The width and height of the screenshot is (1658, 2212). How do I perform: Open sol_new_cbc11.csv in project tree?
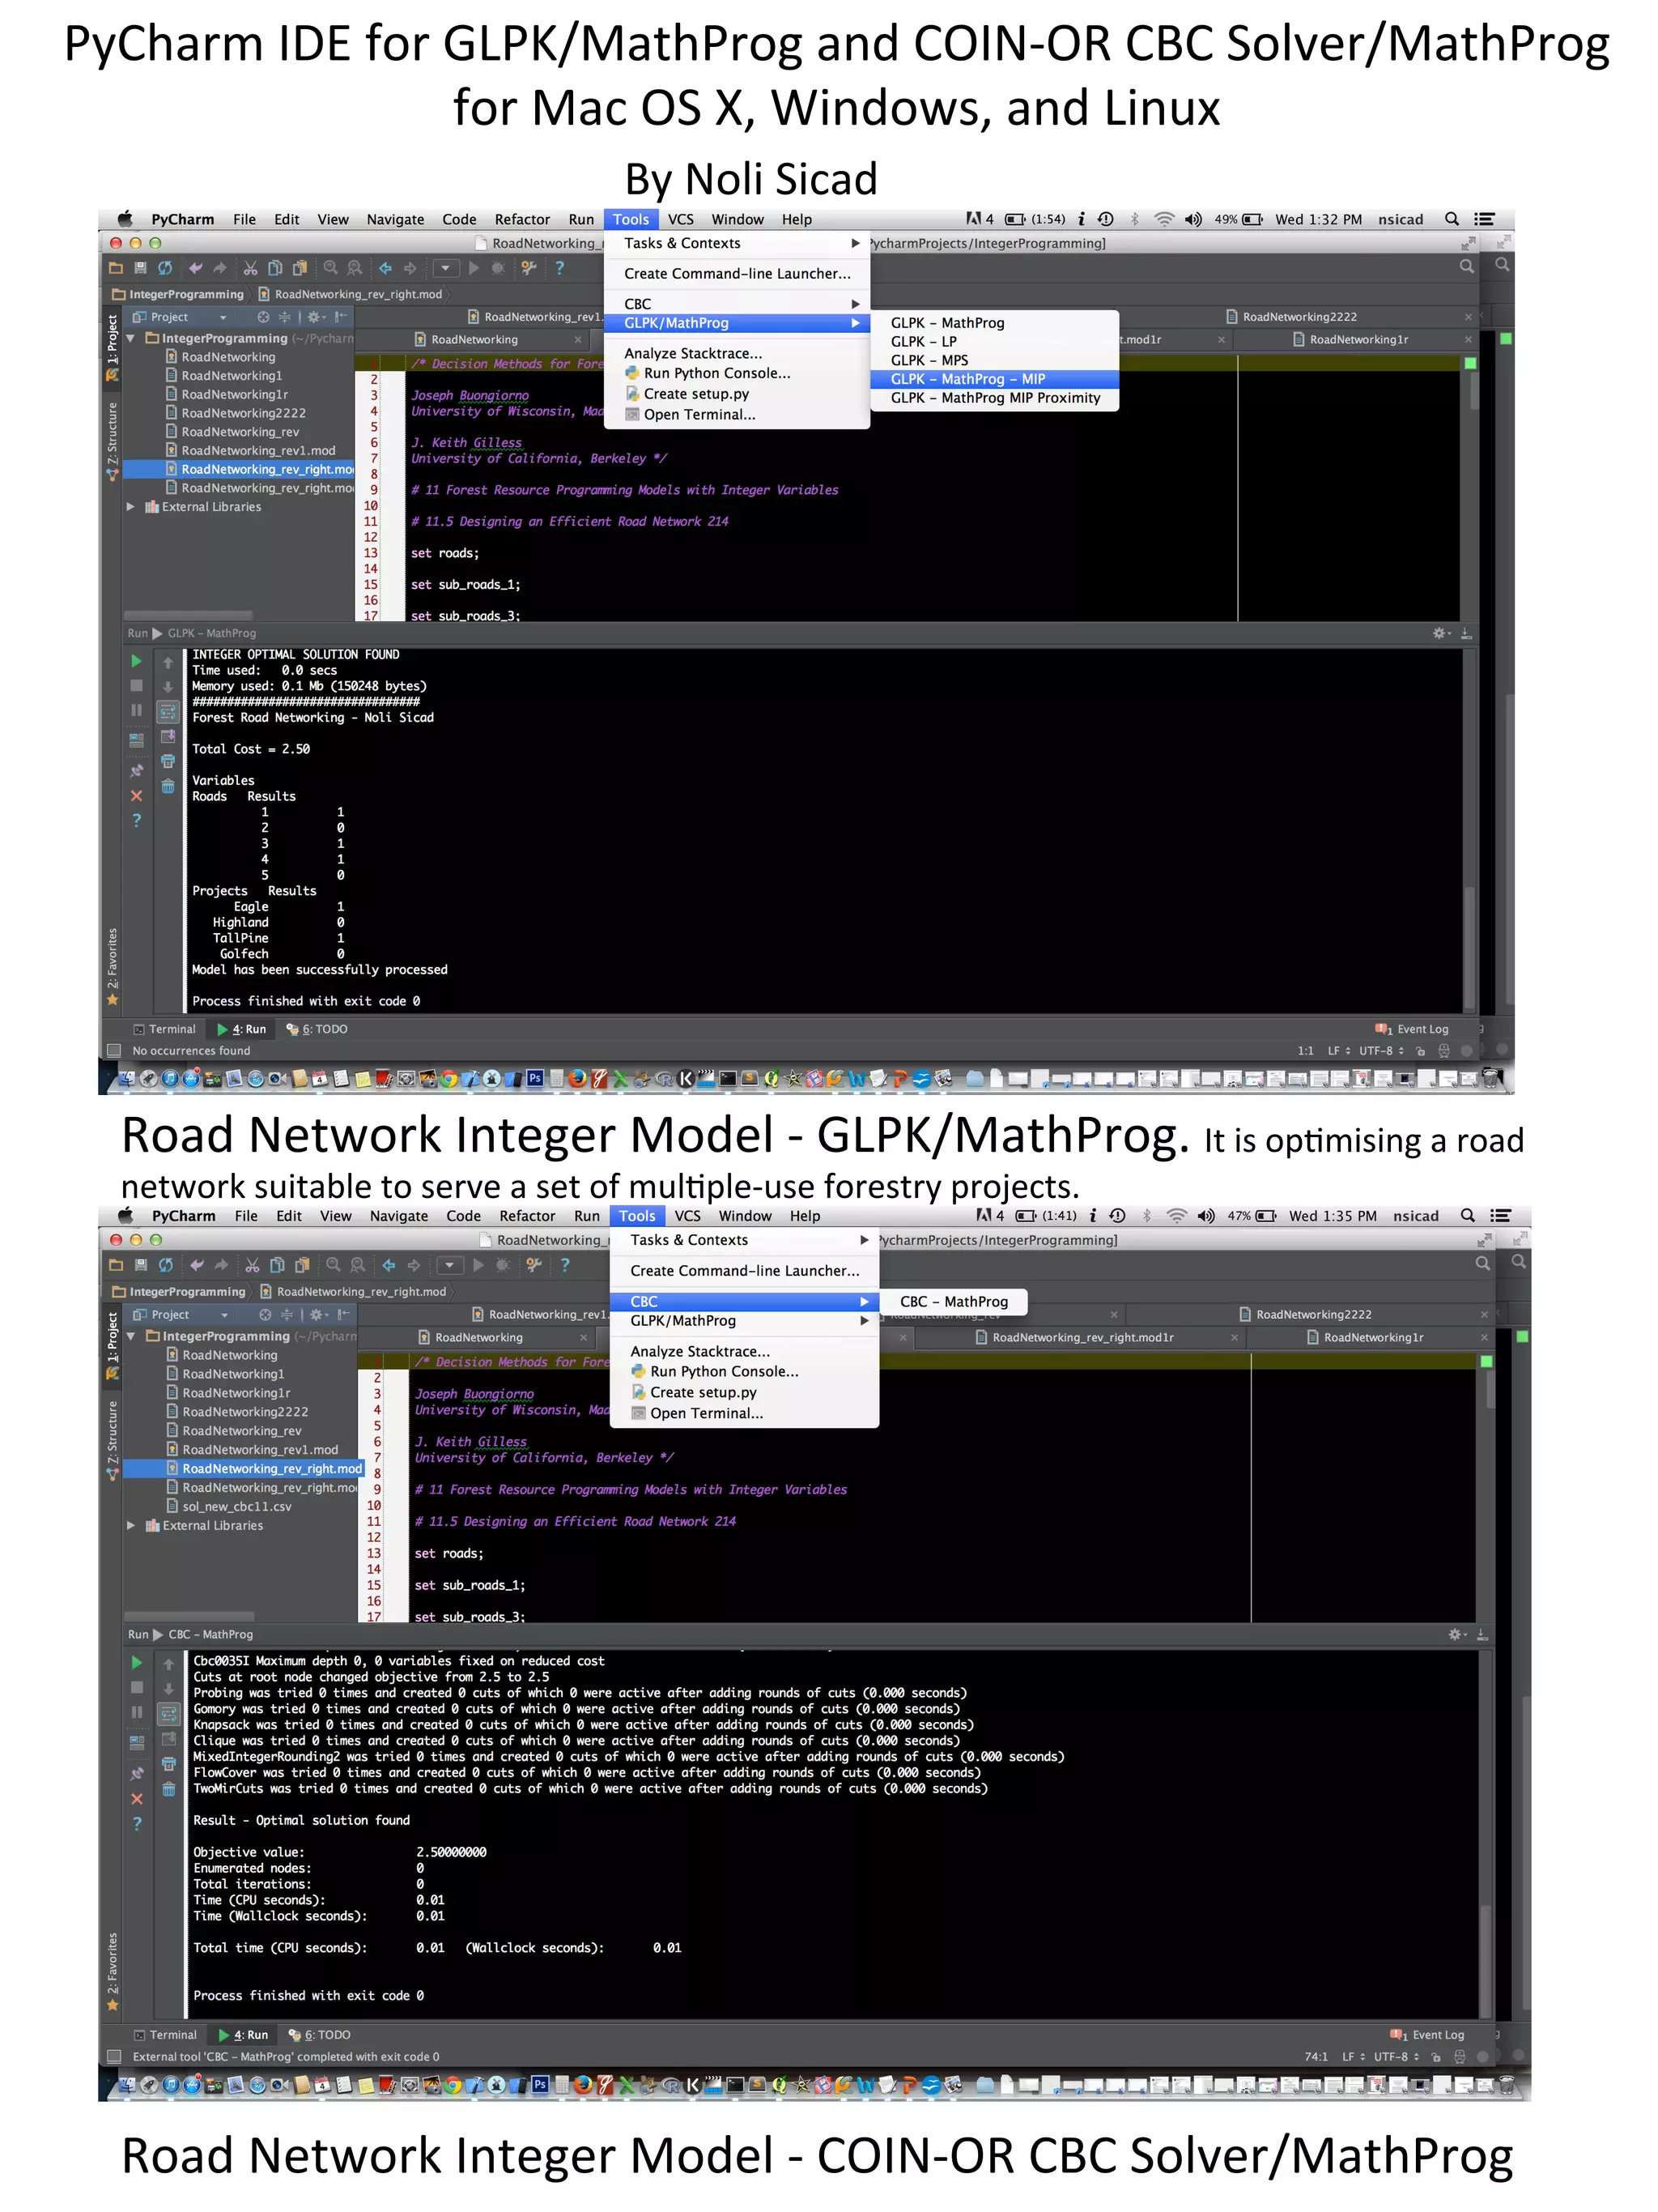click(237, 1506)
